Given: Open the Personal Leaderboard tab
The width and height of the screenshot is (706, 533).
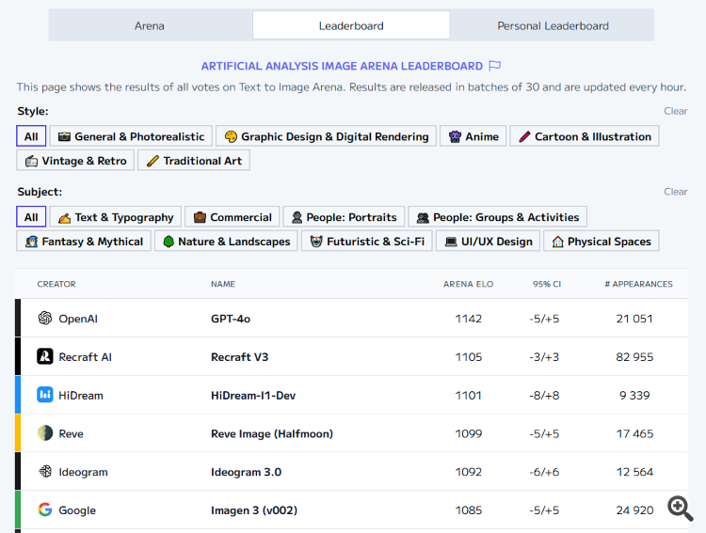Looking at the screenshot, I should [x=553, y=25].
